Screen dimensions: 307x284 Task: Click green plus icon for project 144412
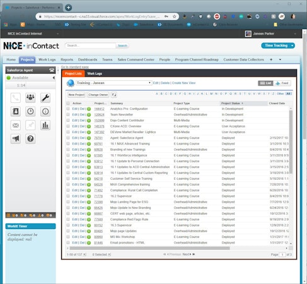click(89, 109)
